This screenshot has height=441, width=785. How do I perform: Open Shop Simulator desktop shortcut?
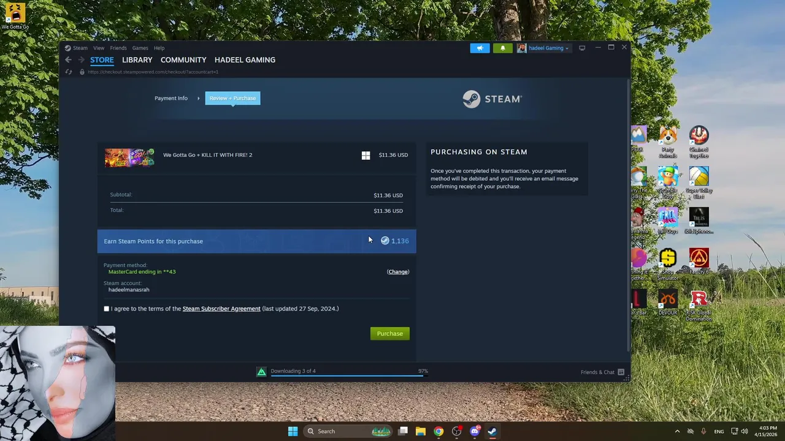coord(668,265)
